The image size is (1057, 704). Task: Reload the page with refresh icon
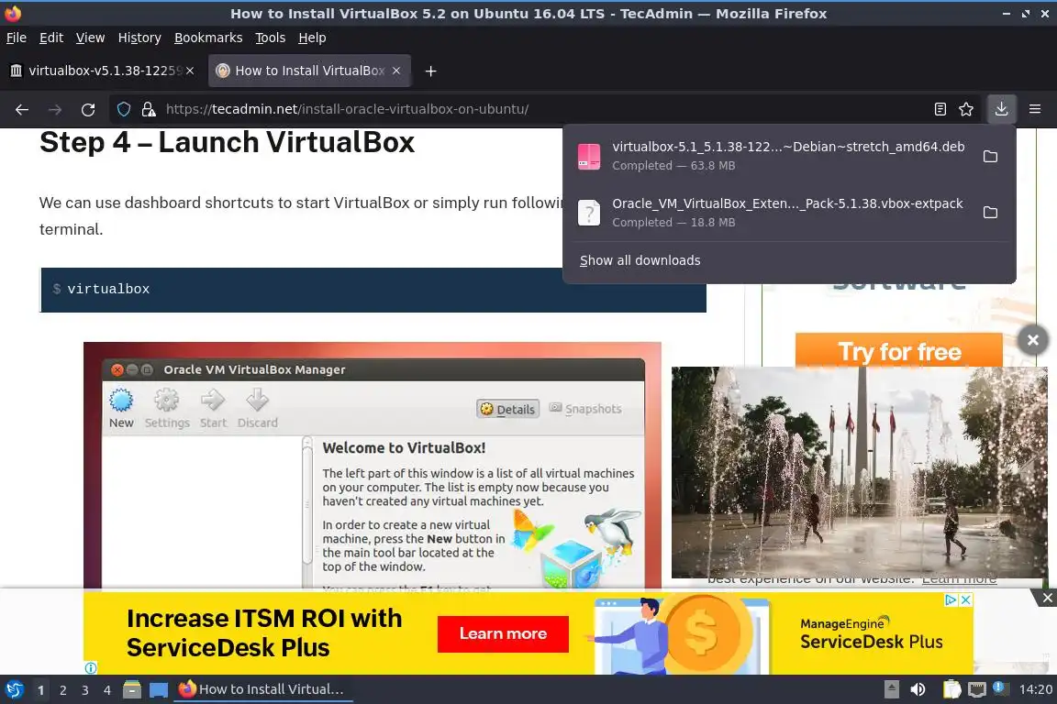click(88, 109)
